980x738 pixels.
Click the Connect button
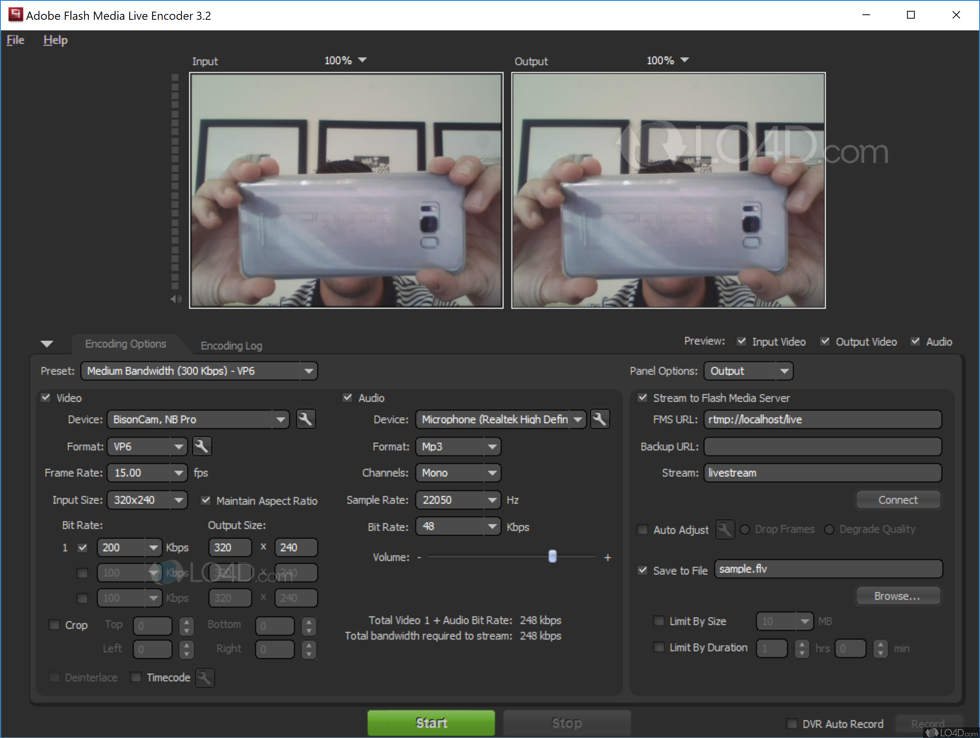tap(898, 500)
